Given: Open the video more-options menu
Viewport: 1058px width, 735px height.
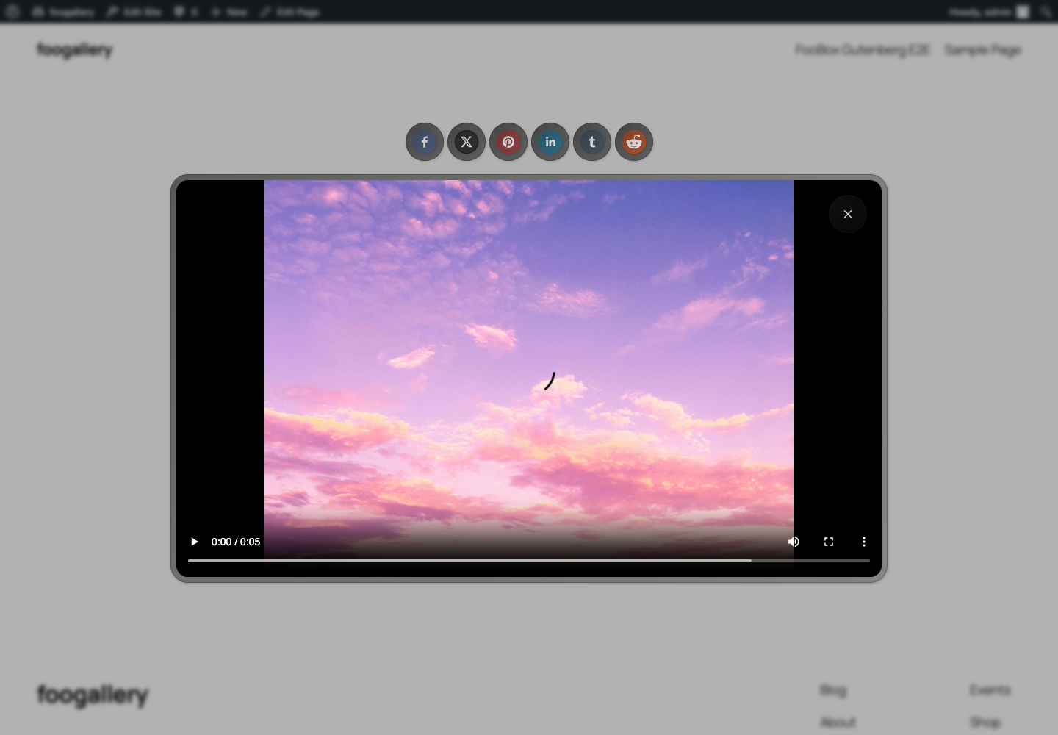Looking at the screenshot, I should coord(864,542).
